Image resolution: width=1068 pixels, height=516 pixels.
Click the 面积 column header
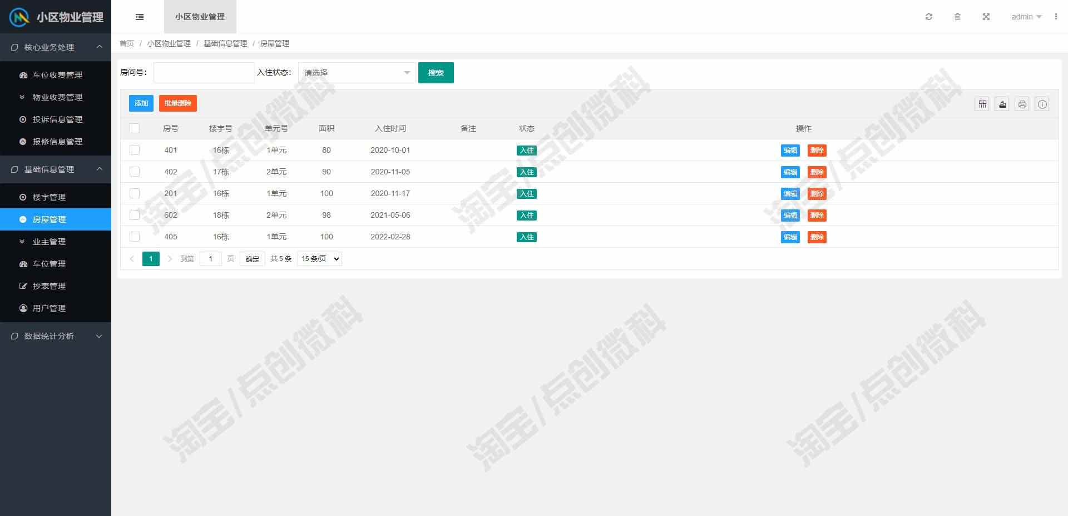[x=327, y=128]
